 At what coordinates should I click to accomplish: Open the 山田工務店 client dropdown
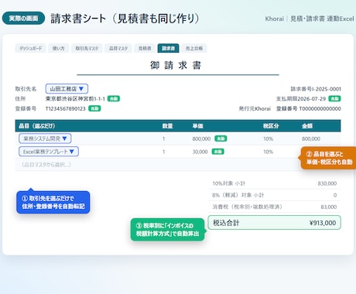point(67,89)
